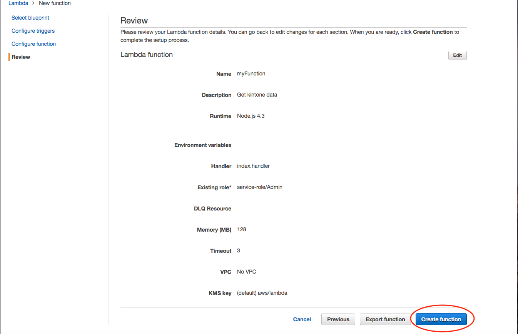Image resolution: width=518 pixels, height=334 pixels.
Task: Click the Get kintone data description
Action: tap(257, 95)
